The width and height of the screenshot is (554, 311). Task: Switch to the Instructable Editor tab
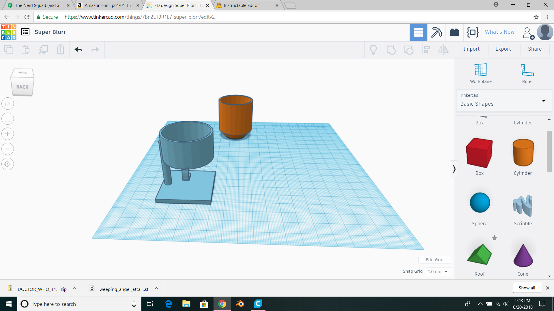click(x=248, y=5)
